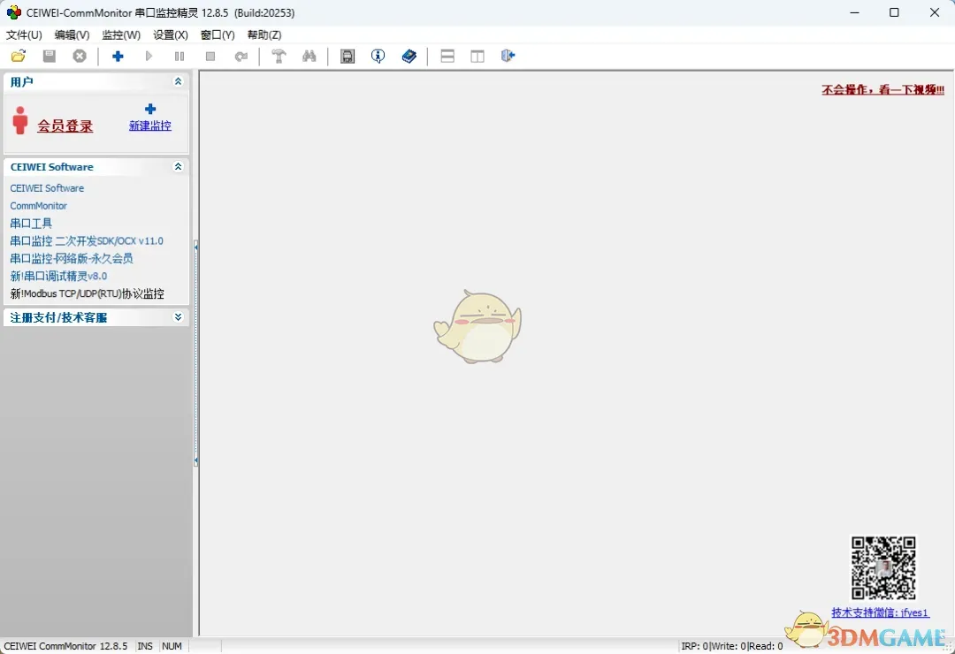Screen dimensions: 955x654
Task: Click the blue info bubble toolbar icon
Action: click(x=378, y=57)
